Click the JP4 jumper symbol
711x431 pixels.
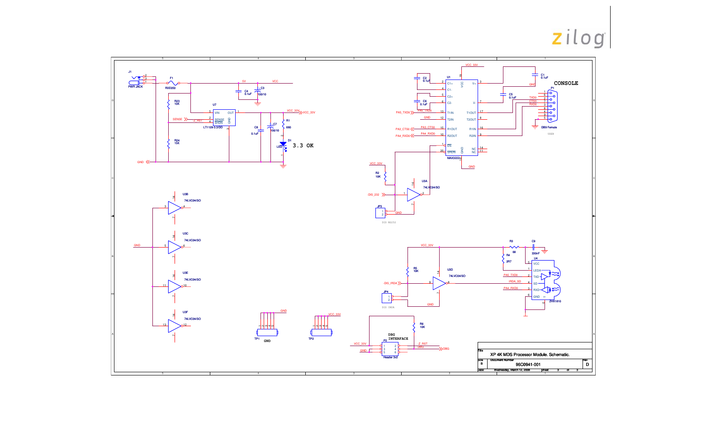(387, 298)
